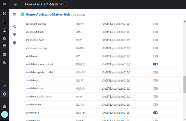Open the HACS store icon in sidebar
This screenshot has width=186, height=121.
[x=5, y=46]
